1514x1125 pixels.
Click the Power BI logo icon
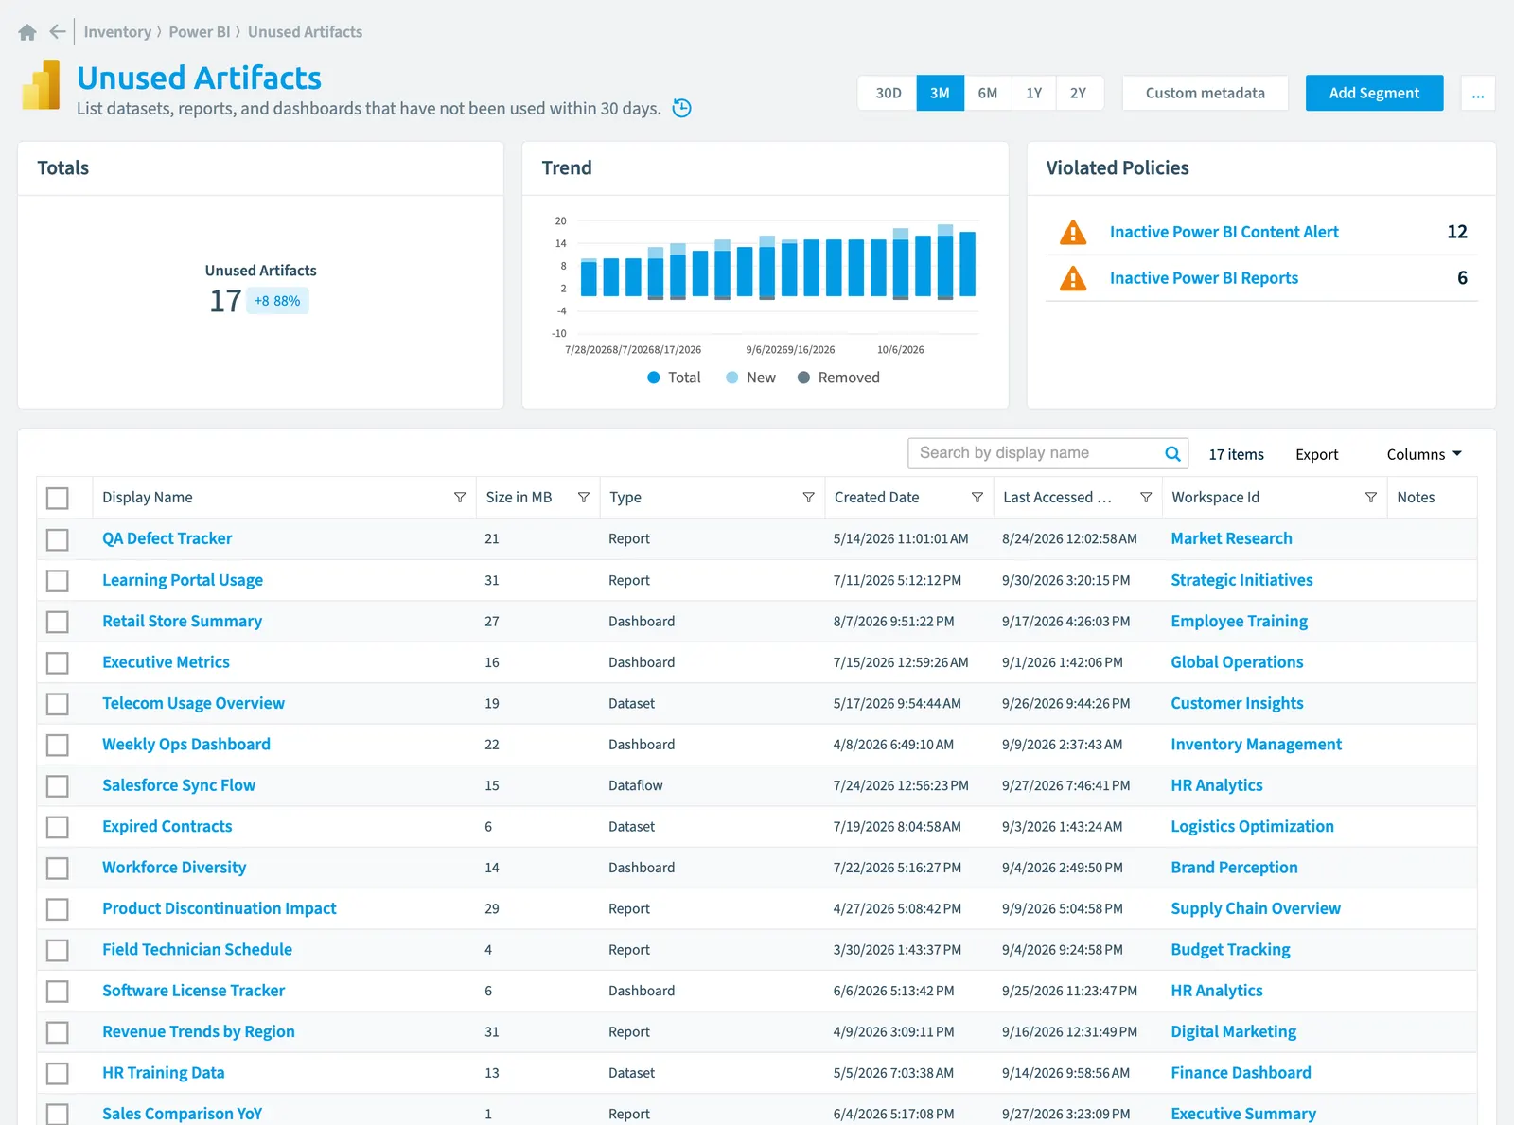pos(41,85)
